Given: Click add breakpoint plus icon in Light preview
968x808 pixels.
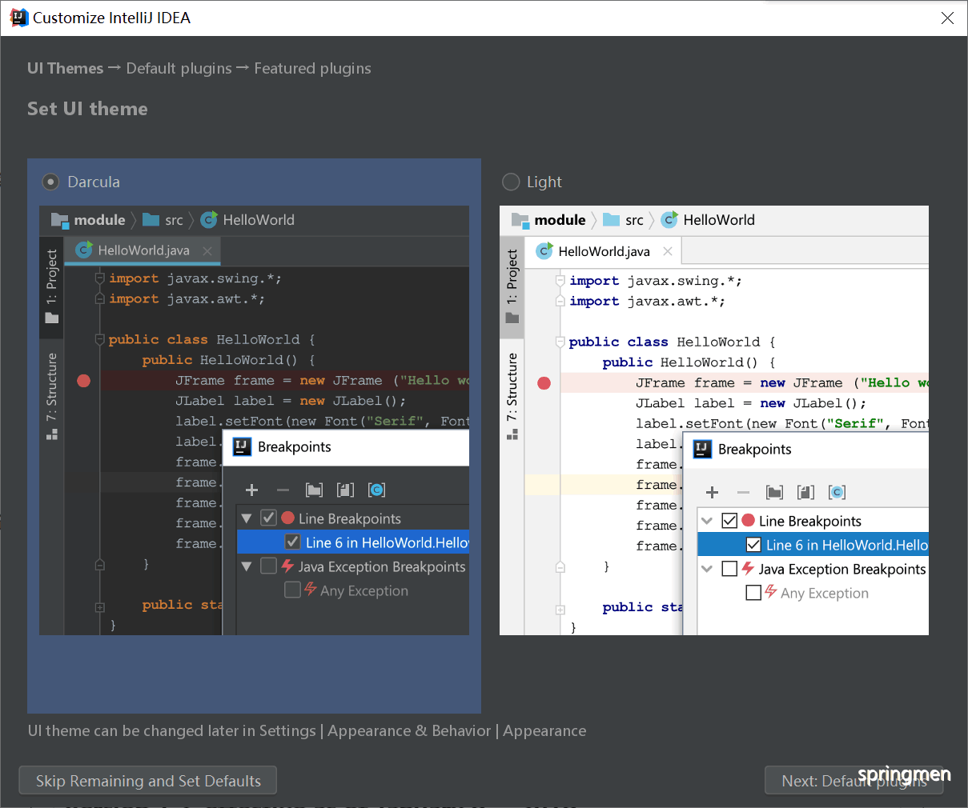Looking at the screenshot, I should [x=712, y=492].
